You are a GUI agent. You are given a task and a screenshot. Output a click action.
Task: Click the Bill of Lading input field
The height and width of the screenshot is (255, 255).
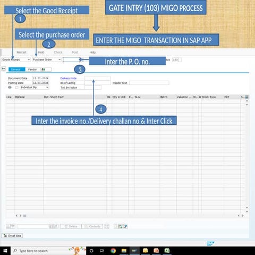pos(98,83)
